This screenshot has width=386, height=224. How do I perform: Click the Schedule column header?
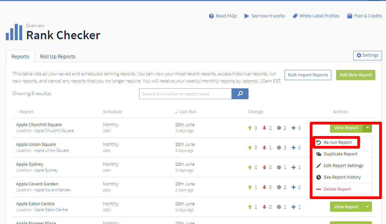click(112, 112)
